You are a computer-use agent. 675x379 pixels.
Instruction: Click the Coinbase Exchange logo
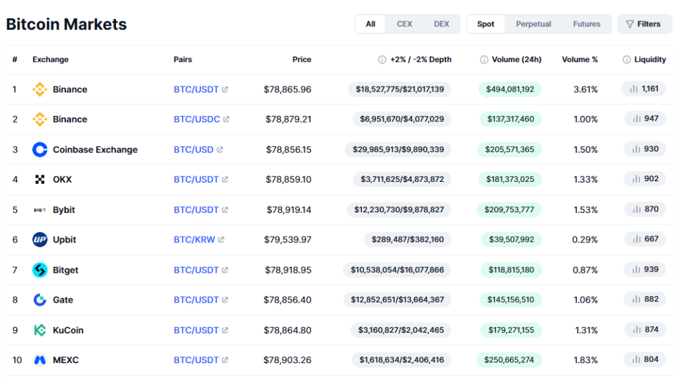40,150
